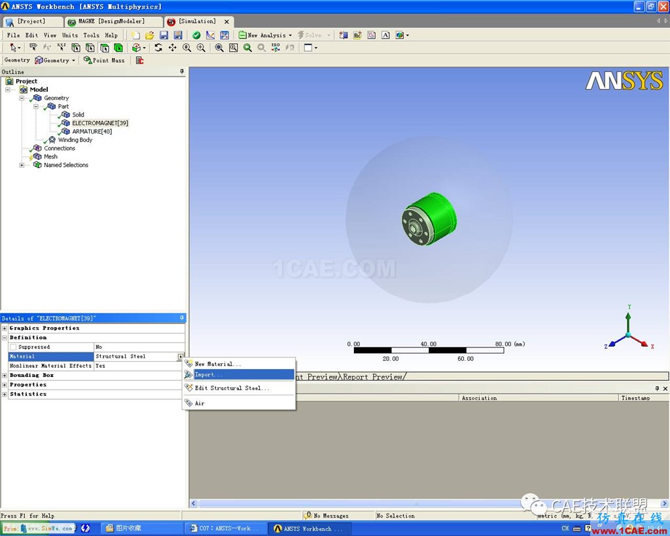The height and width of the screenshot is (536, 670).
Task: Click the Open folder toolbar icon
Action: pos(150,35)
